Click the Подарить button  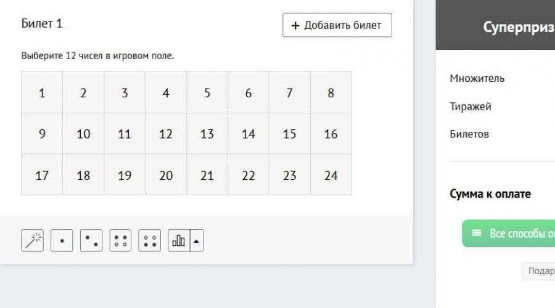[538, 271]
